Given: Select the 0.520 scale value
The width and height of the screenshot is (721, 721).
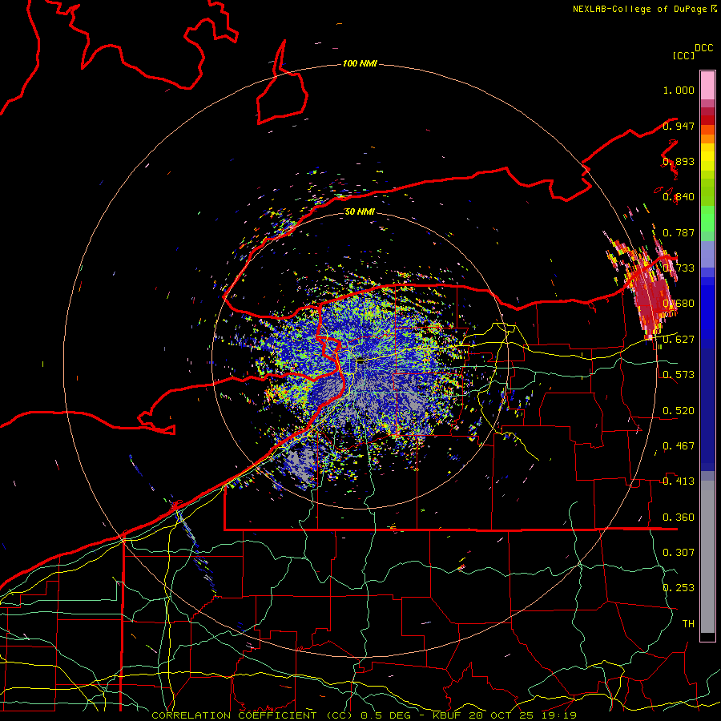Looking at the screenshot, I should [x=679, y=411].
